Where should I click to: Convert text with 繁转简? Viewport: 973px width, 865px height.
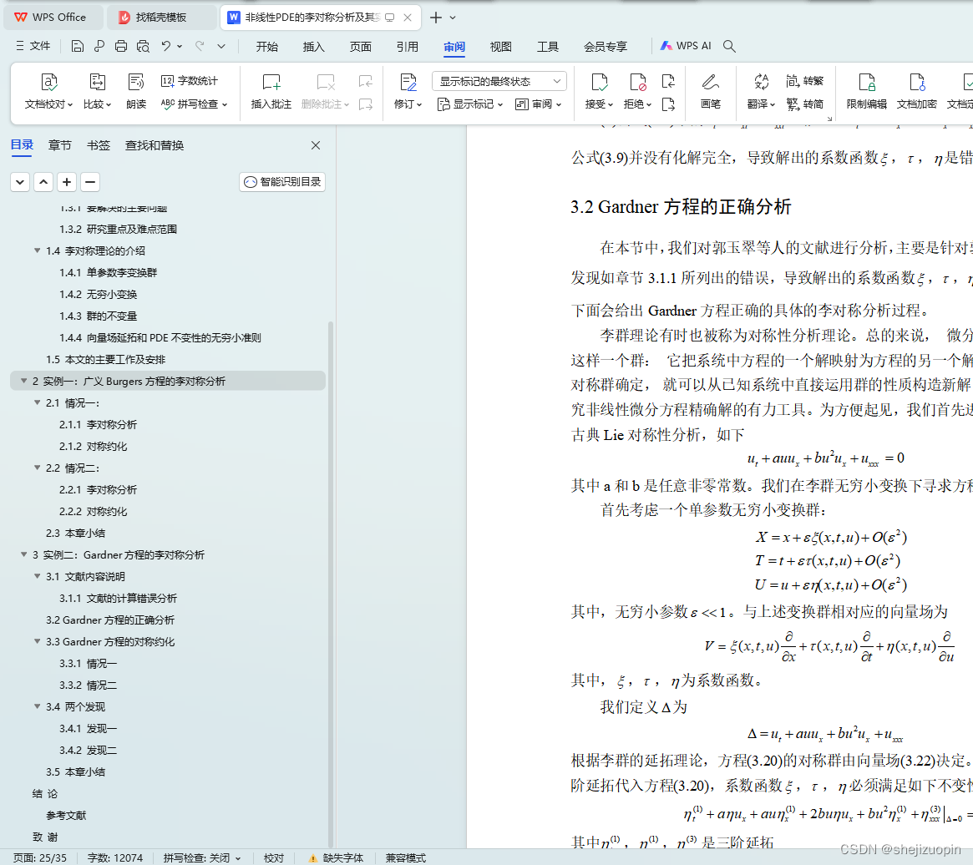805,104
